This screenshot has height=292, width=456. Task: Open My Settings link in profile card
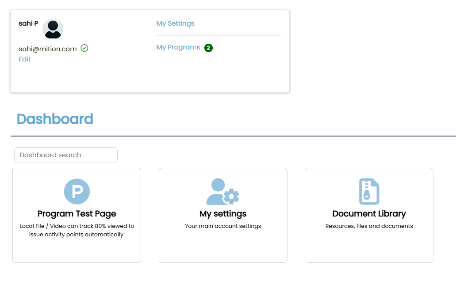point(175,23)
